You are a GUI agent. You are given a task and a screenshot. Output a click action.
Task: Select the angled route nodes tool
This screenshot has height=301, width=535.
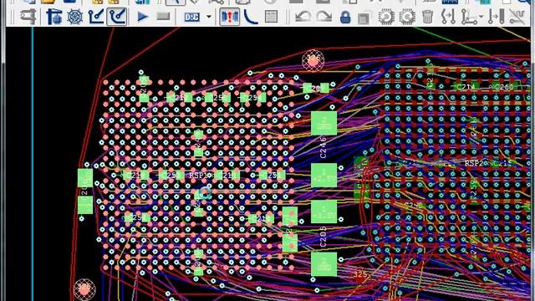(x=469, y=17)
